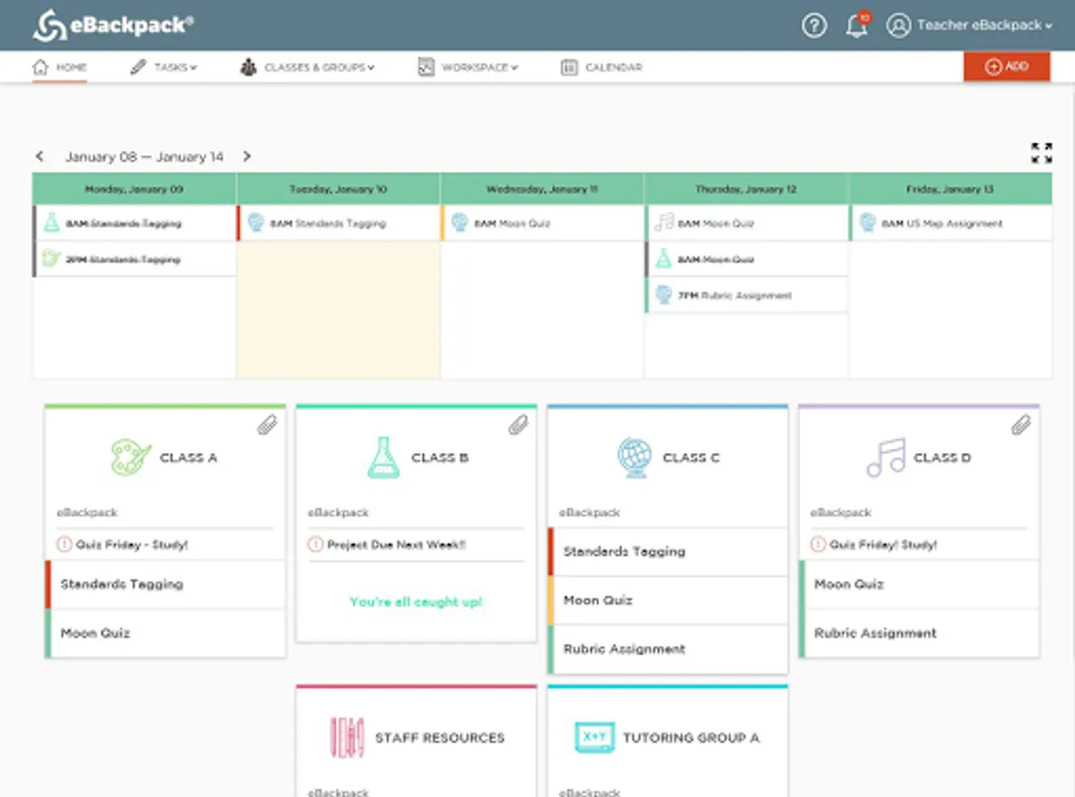Open Moon Quiz in Class C
This screenshot has height=797, width=1075.
(667, 600)
